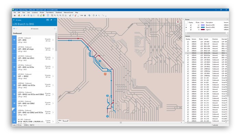Add a variant with the plus icon

click(x=55, y=29)
